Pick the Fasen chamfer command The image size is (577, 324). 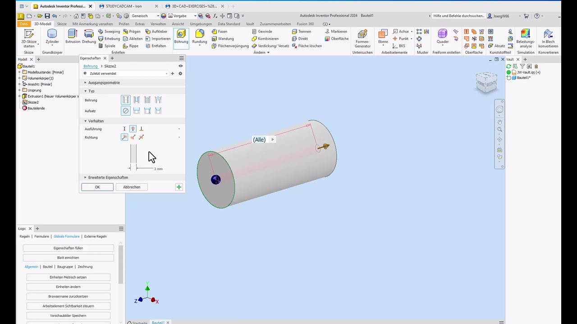[220, 31]
